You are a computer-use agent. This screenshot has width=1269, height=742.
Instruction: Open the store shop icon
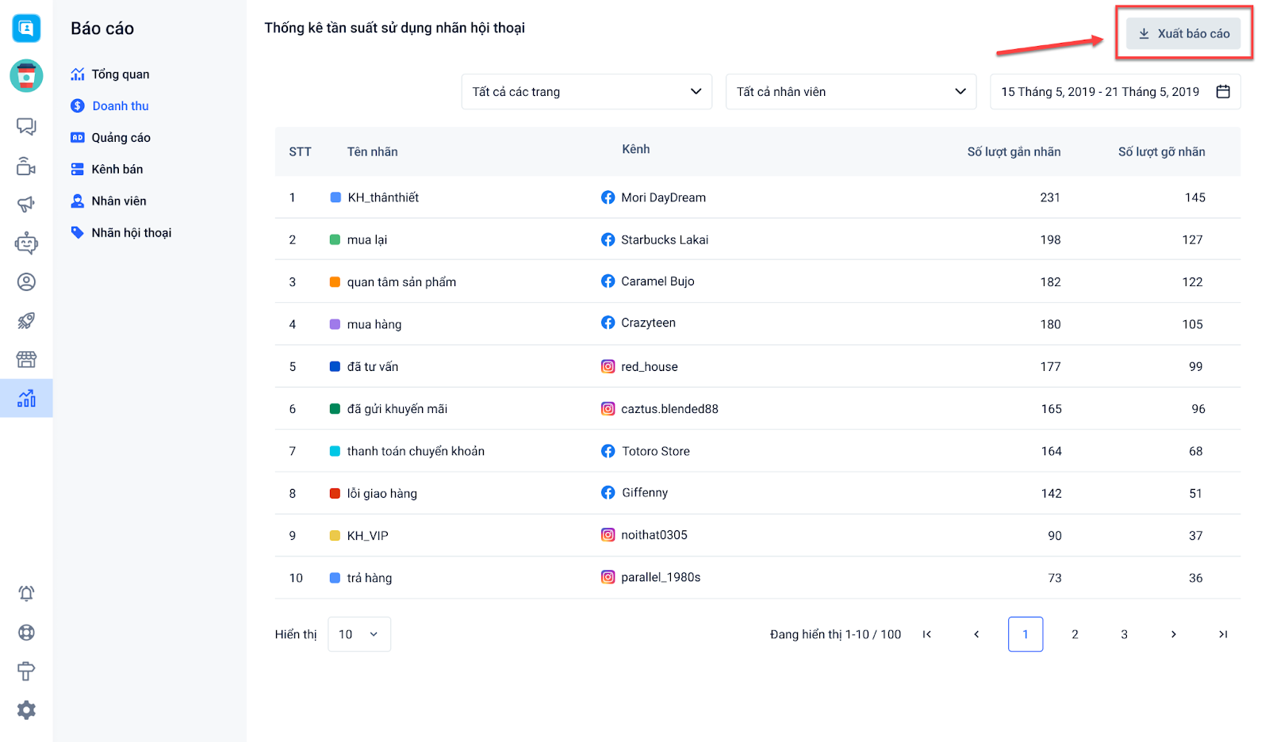coord(26,360)
